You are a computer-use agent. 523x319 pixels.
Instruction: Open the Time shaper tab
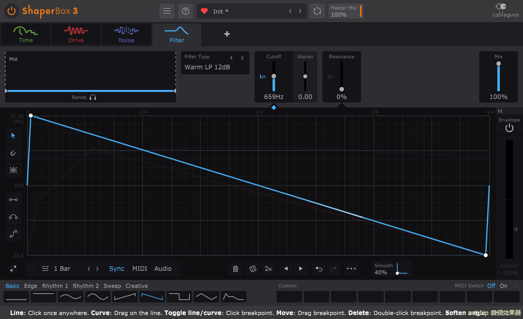tap(26, 34)
